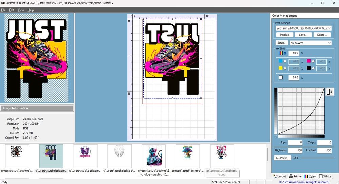Click the Brightness value field
Image resolution: width=339 pixels, height=184 pixels.
(x=295, y=150)
